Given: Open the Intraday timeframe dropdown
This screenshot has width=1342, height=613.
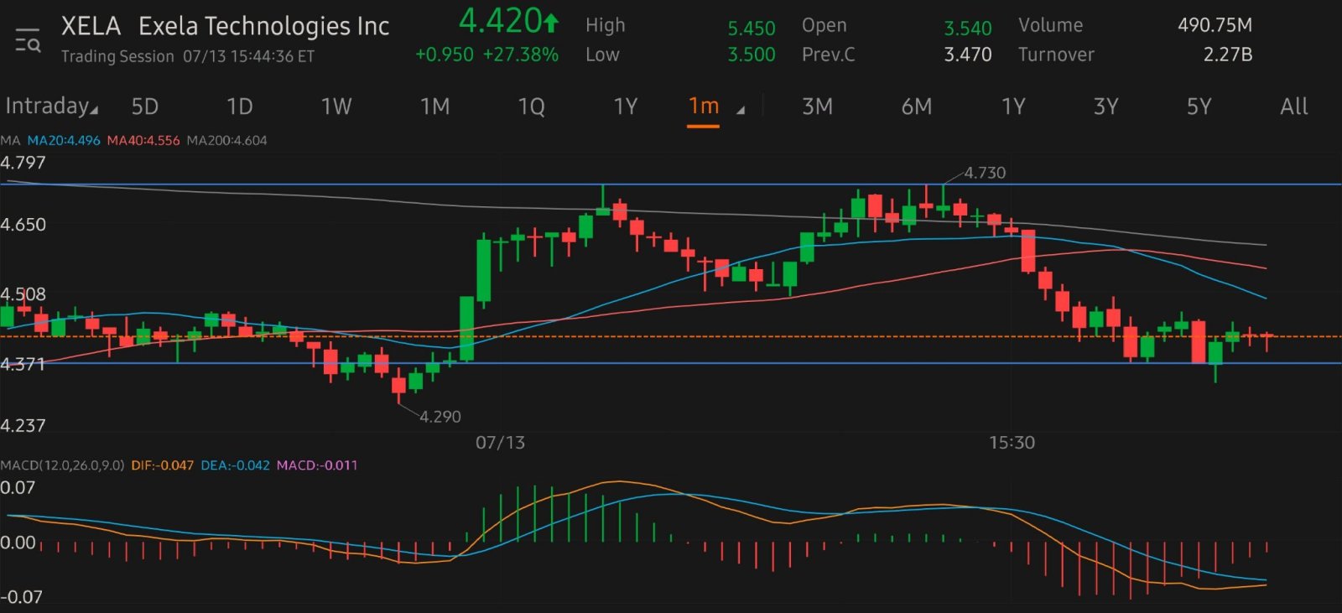Looking at the screenshot, I should click(51, 106).
